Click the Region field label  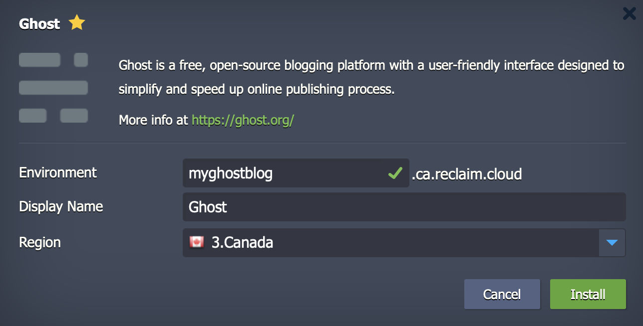click(x=40, y=243)
